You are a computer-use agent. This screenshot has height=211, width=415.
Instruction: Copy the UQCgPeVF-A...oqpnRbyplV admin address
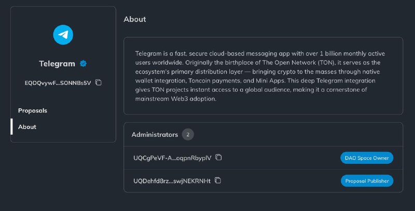[x=218, y=157]
